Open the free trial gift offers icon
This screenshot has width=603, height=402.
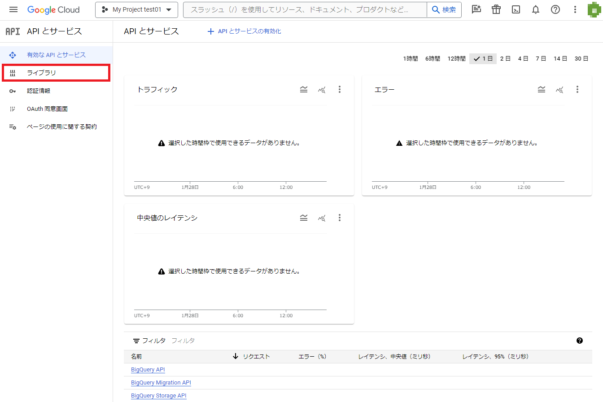point(496,9)
